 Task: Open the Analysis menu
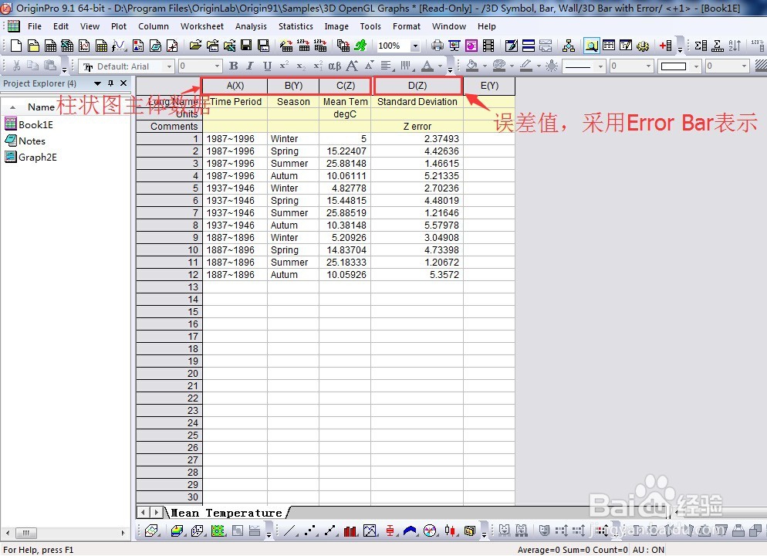tap(251, 26)
